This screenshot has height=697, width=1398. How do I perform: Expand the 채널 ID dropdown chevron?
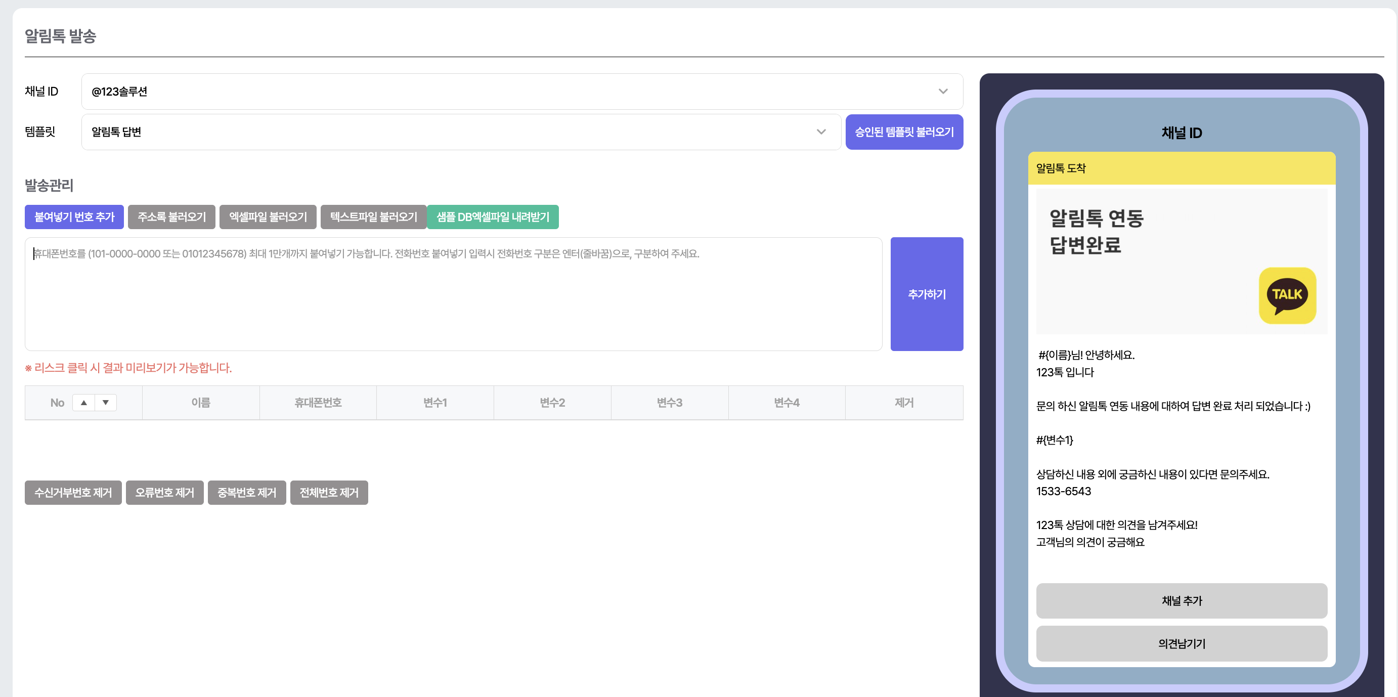click(943, 91)
